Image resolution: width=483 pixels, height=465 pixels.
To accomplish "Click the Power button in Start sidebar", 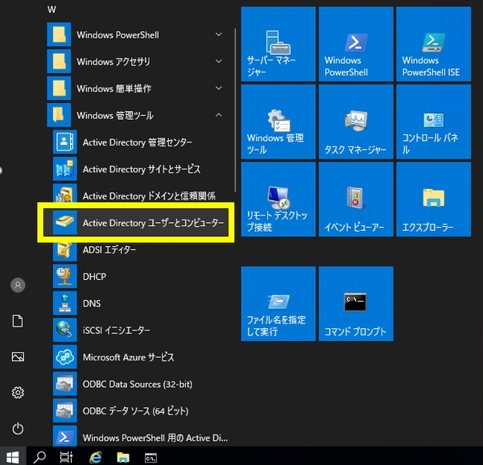I will (18, 428).
